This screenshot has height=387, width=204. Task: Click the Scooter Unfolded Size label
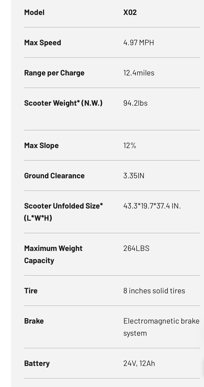pos(63,212)
